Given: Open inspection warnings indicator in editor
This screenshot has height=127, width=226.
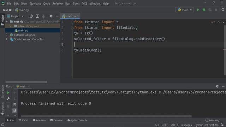Looking at the screenshot, I should [x=213, y=22].
